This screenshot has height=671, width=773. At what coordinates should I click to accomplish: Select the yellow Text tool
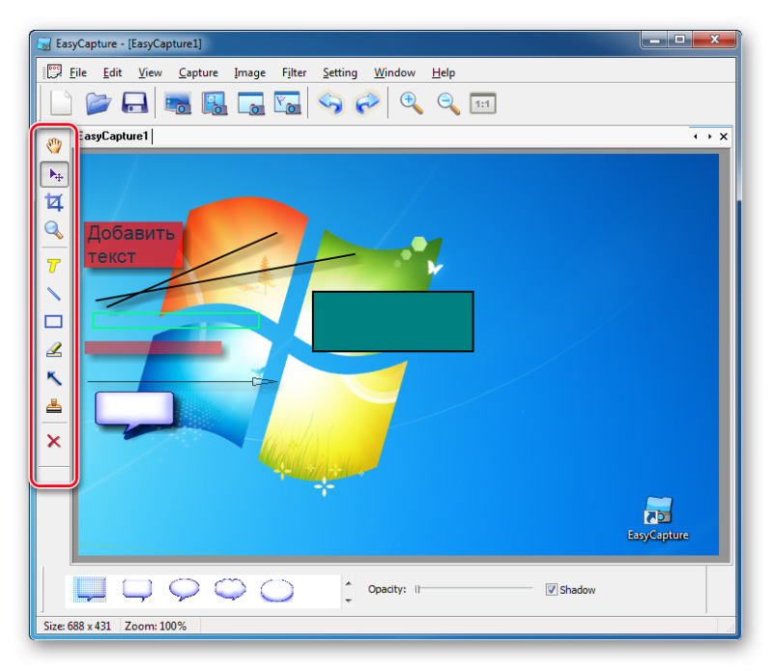[54, 266]
